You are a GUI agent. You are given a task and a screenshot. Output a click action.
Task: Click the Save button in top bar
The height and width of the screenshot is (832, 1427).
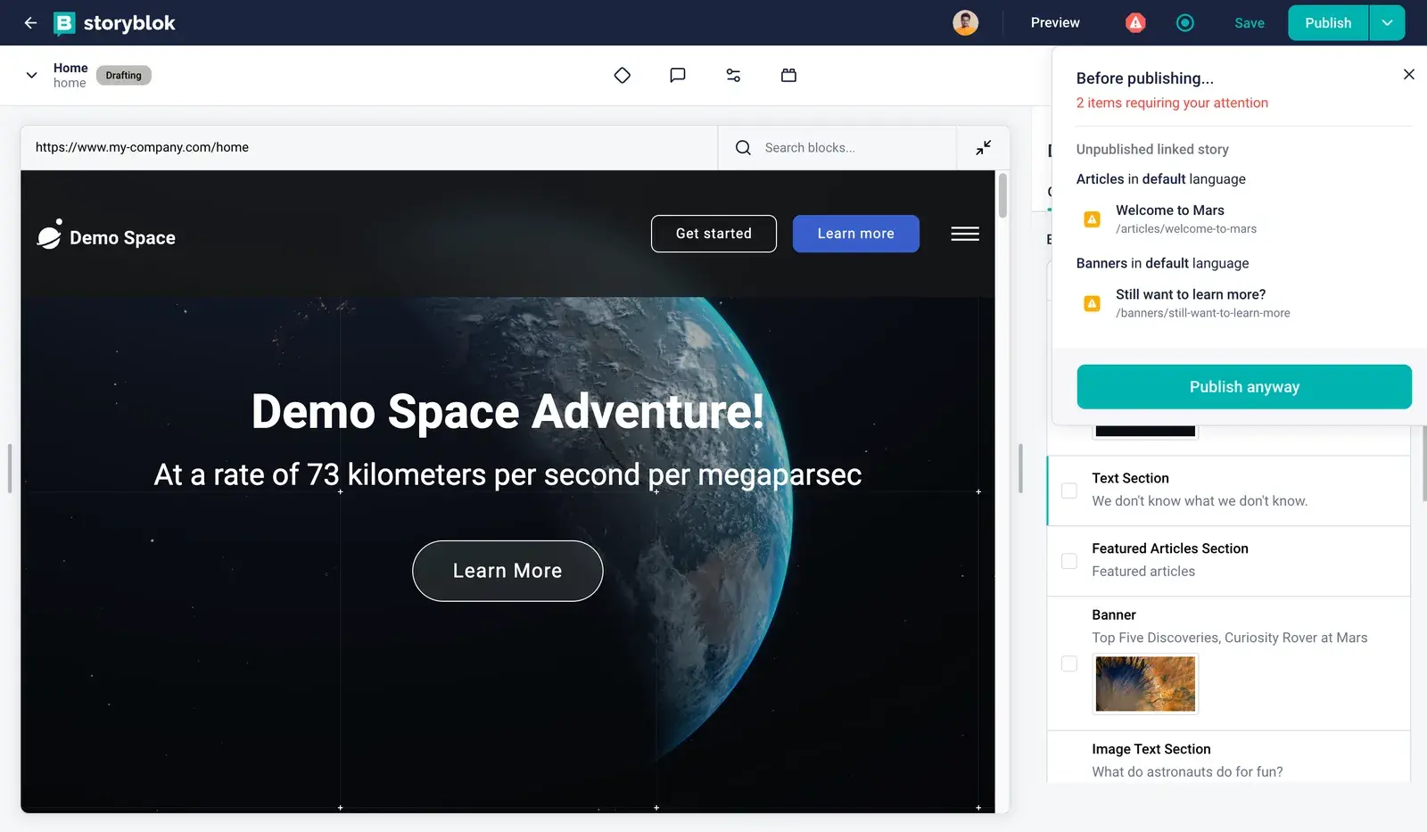[x=1250, y=23]
